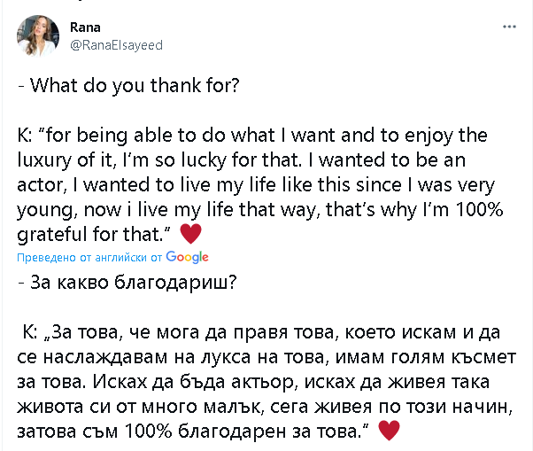Click the Google logo in translation notice
The height and width of the screenshot is (451, 533).
coord(187,257)
